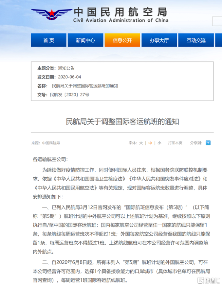222x286 pixels.
Task: Click the blue share plus icon
Action: pos(208,143)
